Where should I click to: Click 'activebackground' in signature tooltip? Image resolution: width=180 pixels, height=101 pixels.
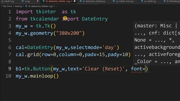[x=157, y=47]
